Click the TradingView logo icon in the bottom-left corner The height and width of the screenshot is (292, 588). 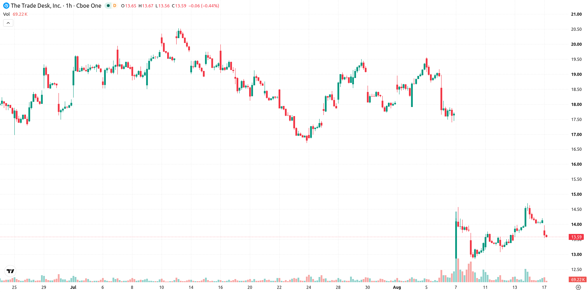point(11,271)
